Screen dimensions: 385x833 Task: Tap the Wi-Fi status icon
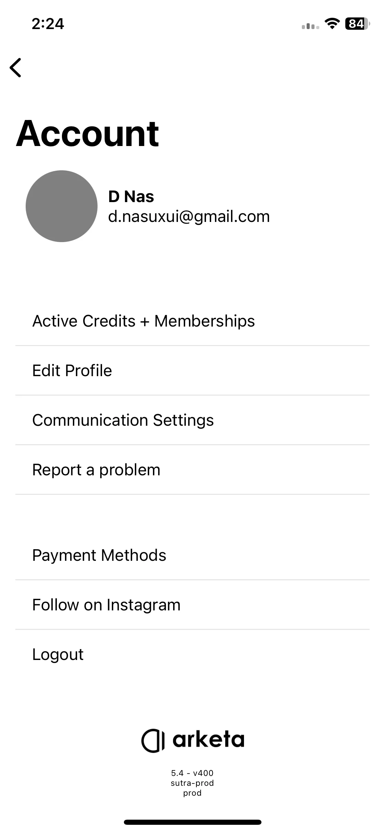[332, 24]
